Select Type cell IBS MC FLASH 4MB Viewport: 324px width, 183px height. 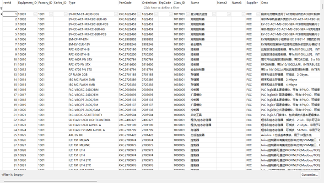coord(93,85)
